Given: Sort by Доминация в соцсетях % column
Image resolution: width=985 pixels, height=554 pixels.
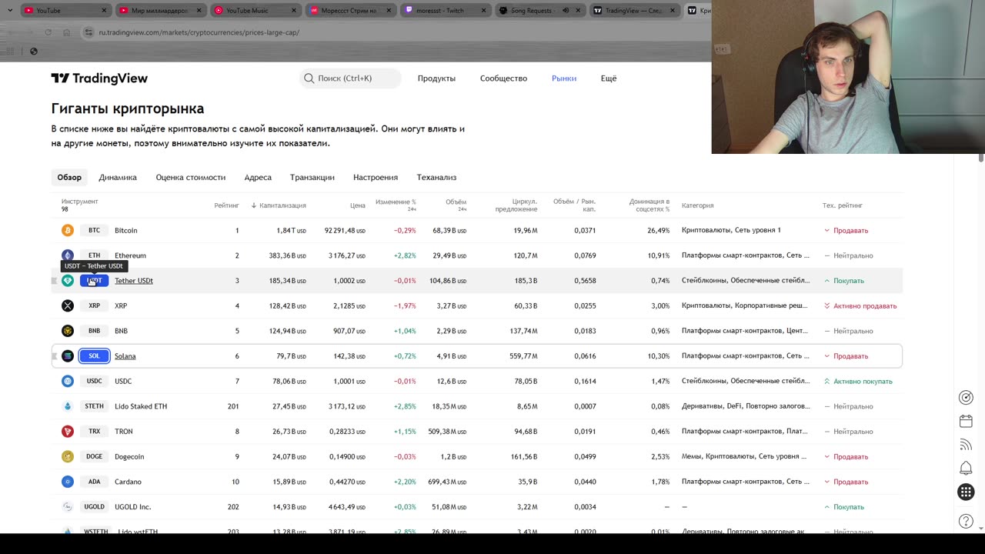Looking at the screenshot, I should (649, 205).
